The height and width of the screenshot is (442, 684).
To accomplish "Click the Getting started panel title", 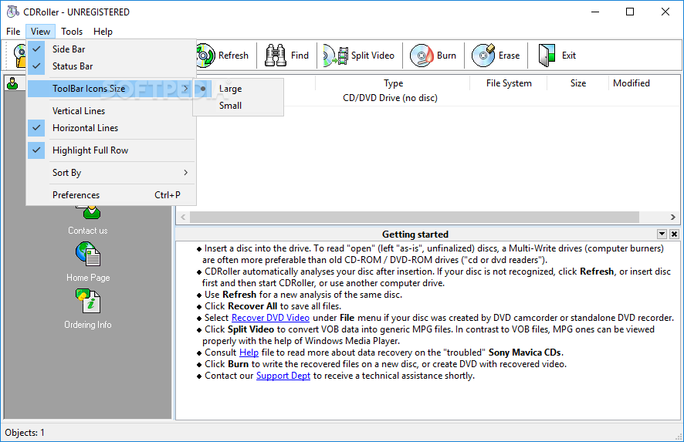I will pyautogui.click(x=415, y=234).
